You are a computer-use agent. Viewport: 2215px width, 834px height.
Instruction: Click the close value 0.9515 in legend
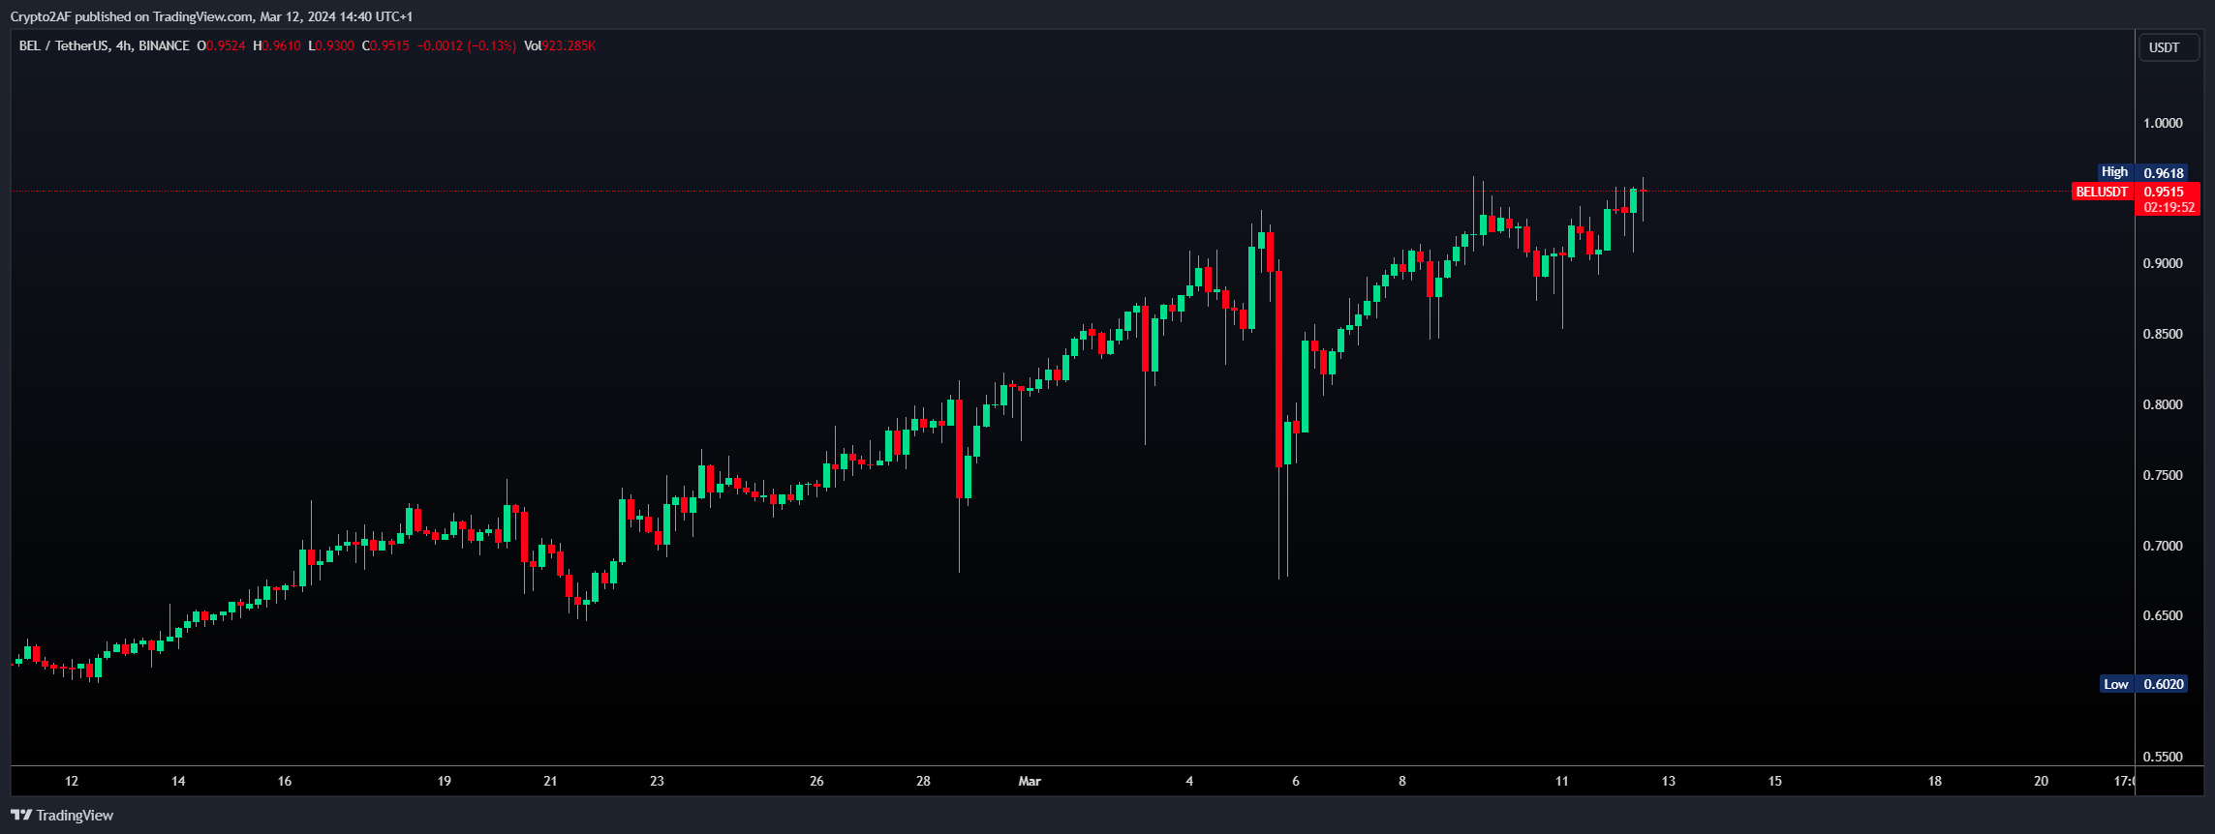tap(389, 45)
